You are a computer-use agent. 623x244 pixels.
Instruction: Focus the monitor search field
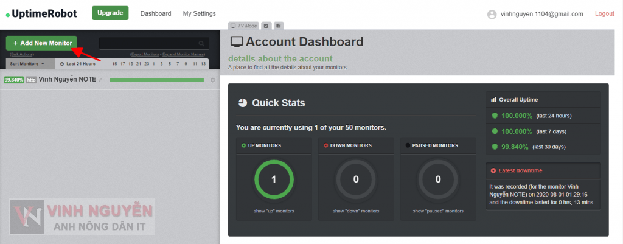point(148,43)
